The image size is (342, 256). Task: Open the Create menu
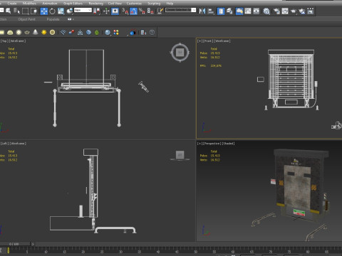(12, 4)
